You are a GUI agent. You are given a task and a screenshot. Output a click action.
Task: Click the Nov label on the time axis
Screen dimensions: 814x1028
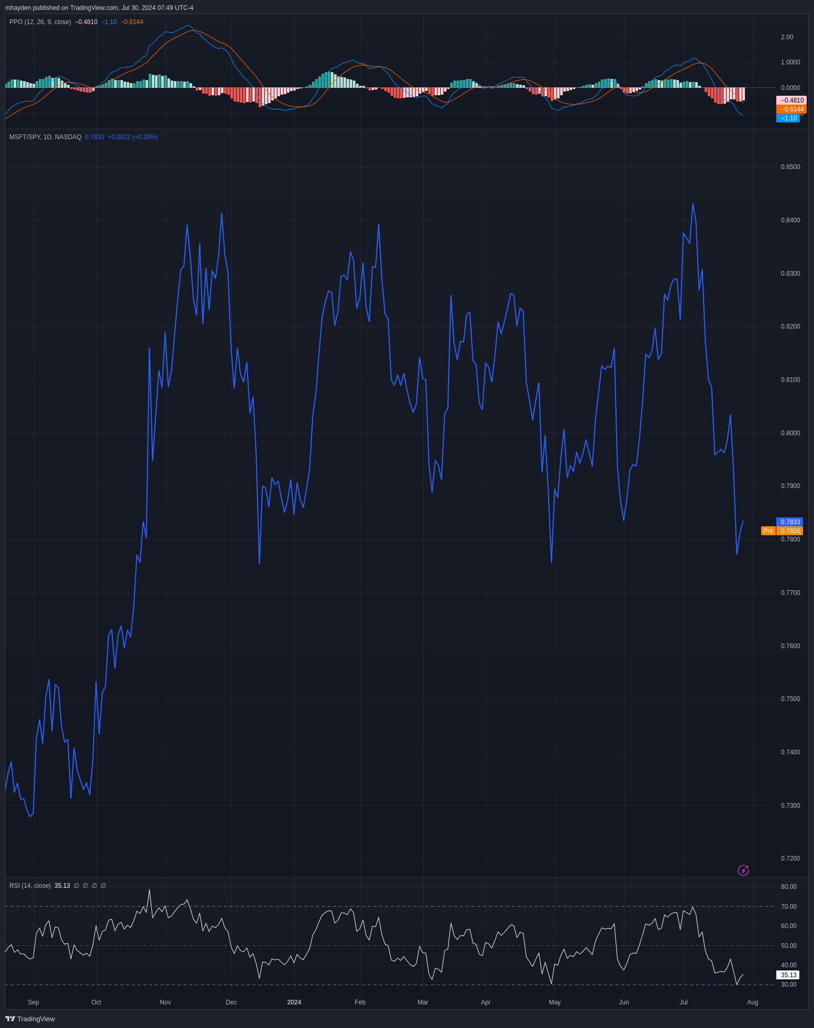tap(165, 1002)
